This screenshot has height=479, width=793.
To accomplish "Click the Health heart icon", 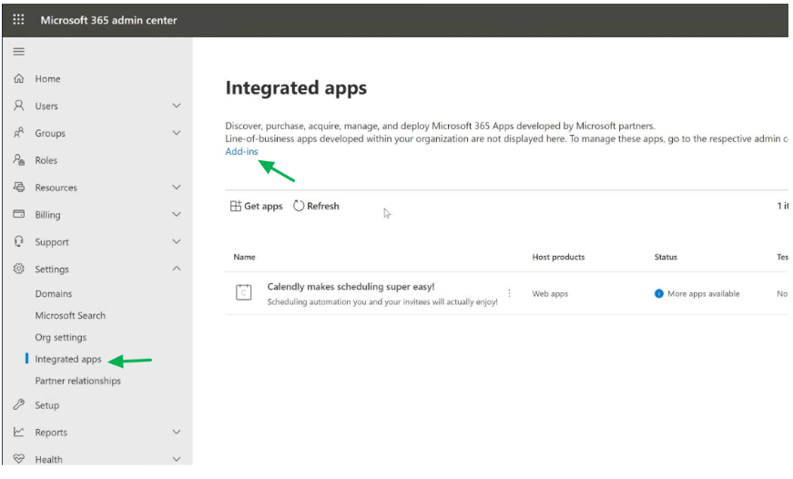I will click(x=19, y=459).
